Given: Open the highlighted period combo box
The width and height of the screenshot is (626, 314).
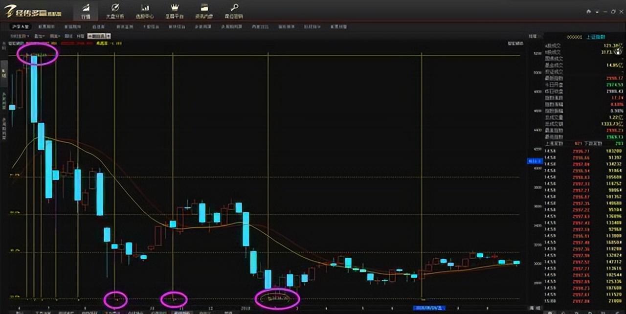Looking at the screenshot, I should [99, 36].
